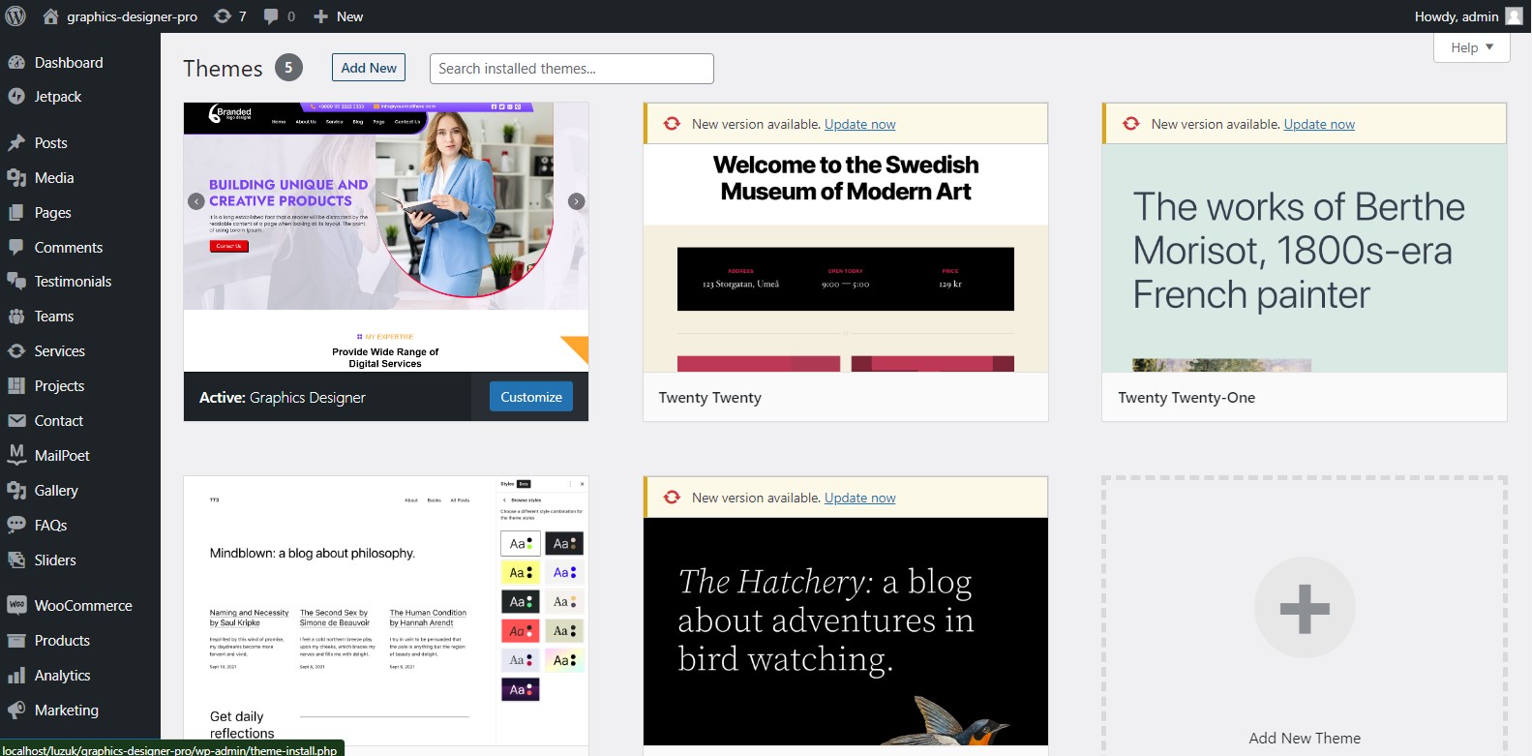Open Graphics Designer theme screenshot
This screenshot has height=756, width=1532.
[x=386, y=237]
